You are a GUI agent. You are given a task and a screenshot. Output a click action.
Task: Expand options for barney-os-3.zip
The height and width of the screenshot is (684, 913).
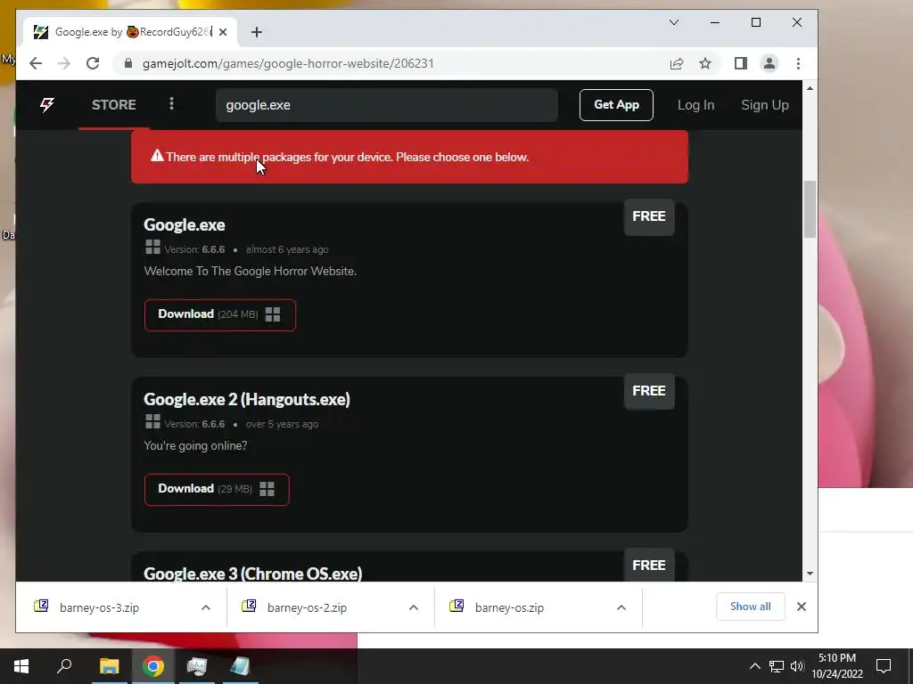point(206,607)
